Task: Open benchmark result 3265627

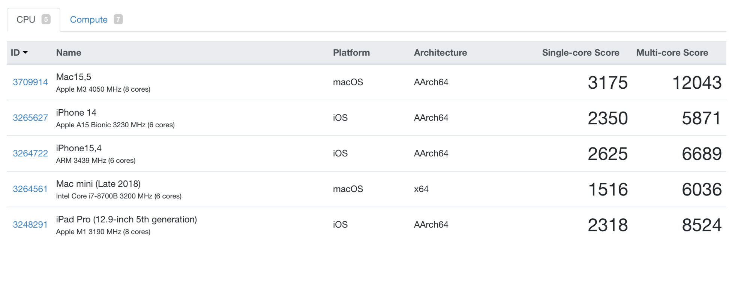Action: pyautogui.click(x=30, y=118)
